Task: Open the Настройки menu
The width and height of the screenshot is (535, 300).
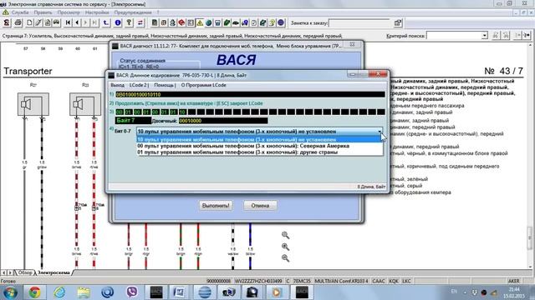Action: point(97,12)
